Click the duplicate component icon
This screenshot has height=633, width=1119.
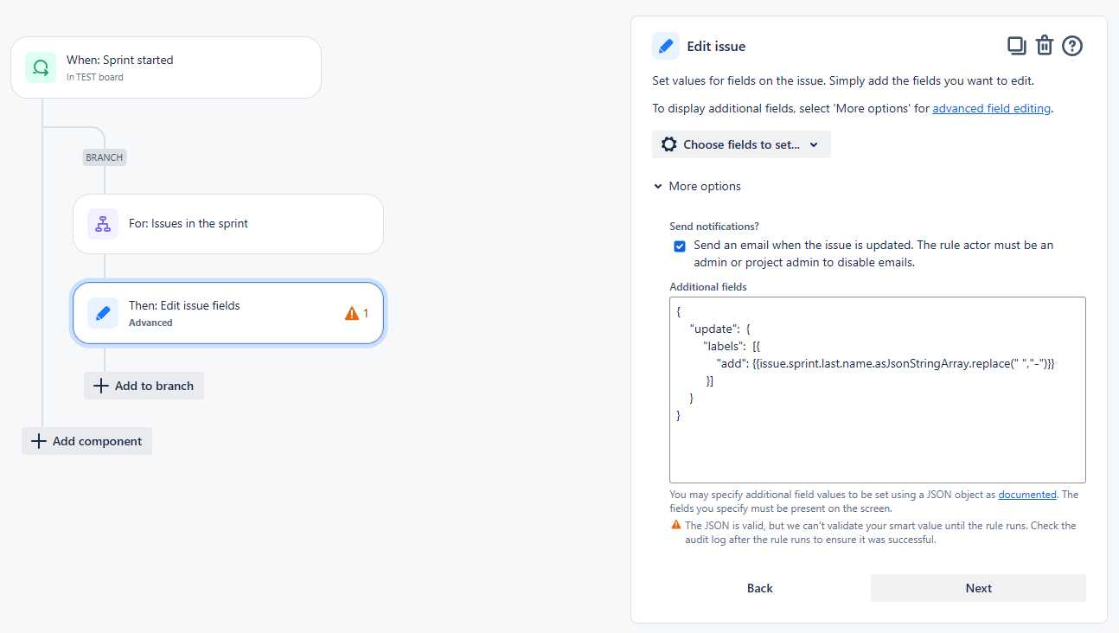(1016, 46)
